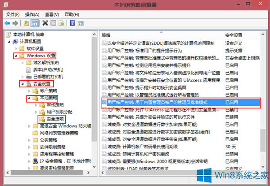Click the Help question mark icon
The width and height of the screenshot is (270, 186).
click(x=72, y=23)
